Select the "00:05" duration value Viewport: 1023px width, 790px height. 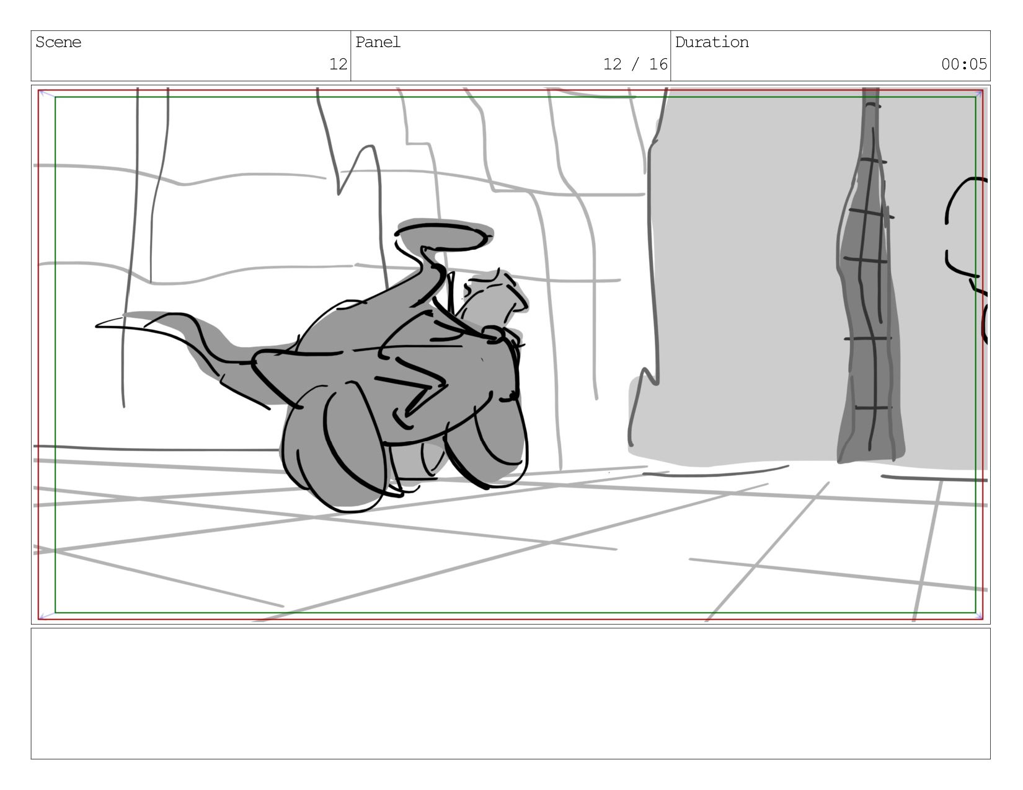click(964, 64)
